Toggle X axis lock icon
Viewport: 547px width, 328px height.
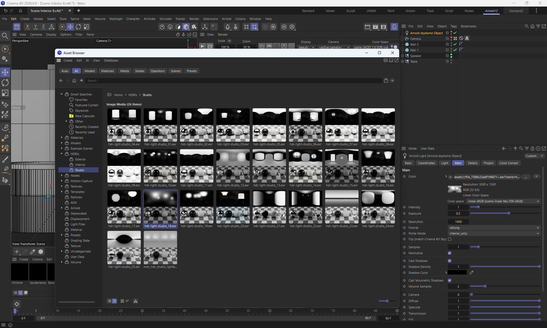[27, 27]
